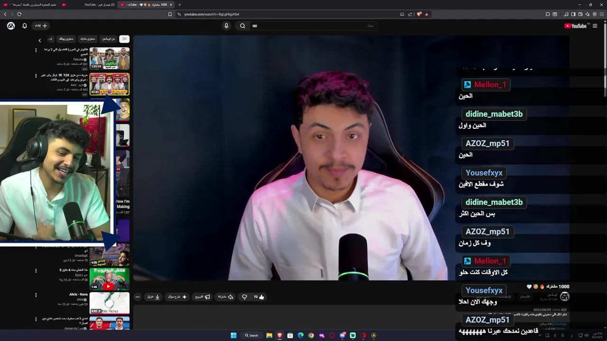Open the music note playlist toolbar icon

pos(566,14)
